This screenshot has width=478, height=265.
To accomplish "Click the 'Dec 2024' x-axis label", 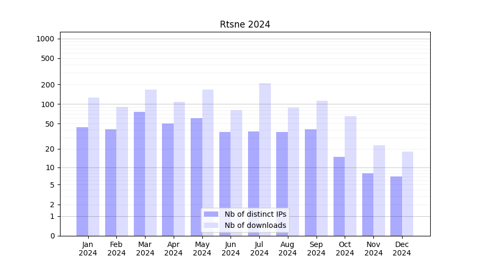I will tap(402, 249).
